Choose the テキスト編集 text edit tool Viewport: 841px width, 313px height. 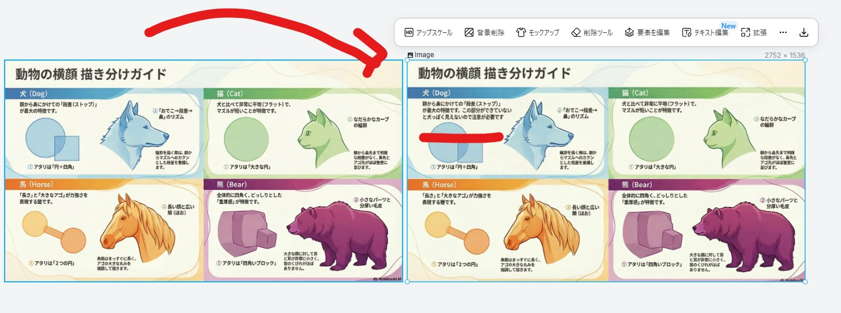705,33
